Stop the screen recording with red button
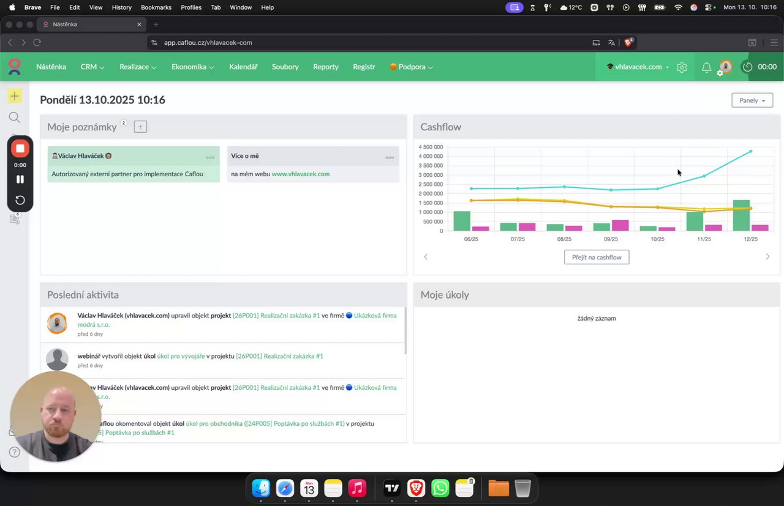 click(x=20, y=149)
